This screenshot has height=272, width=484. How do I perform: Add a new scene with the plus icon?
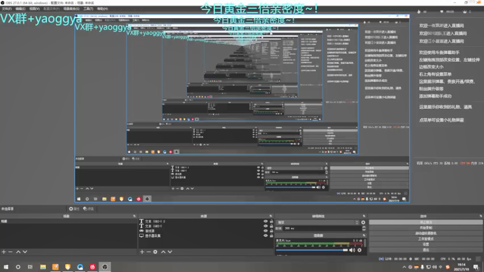click(4, 252)
